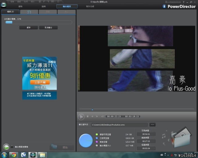Open Chrome from the taskbar

pyautogui.click(x=14, y=155)
